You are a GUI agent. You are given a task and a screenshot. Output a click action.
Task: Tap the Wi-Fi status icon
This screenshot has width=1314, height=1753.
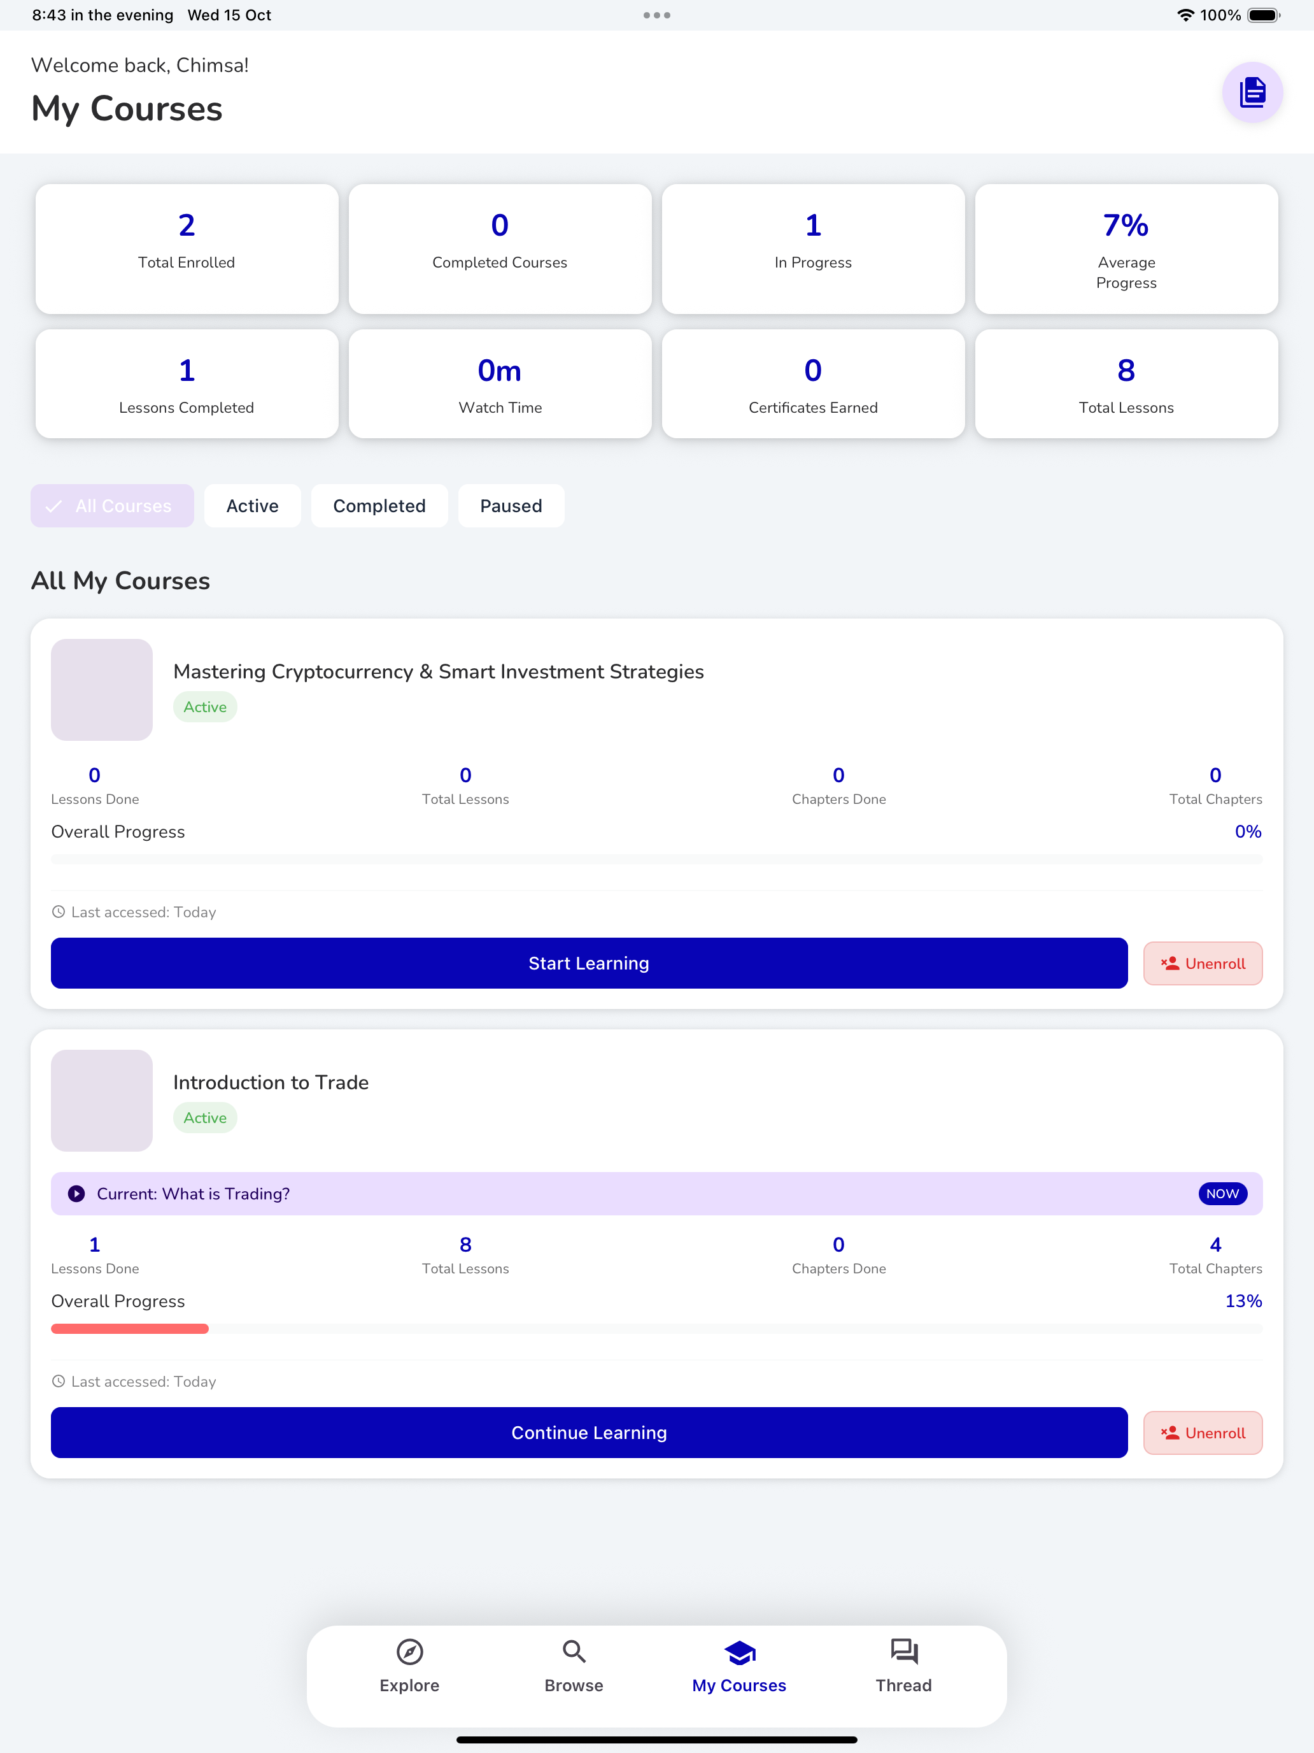1185,15
